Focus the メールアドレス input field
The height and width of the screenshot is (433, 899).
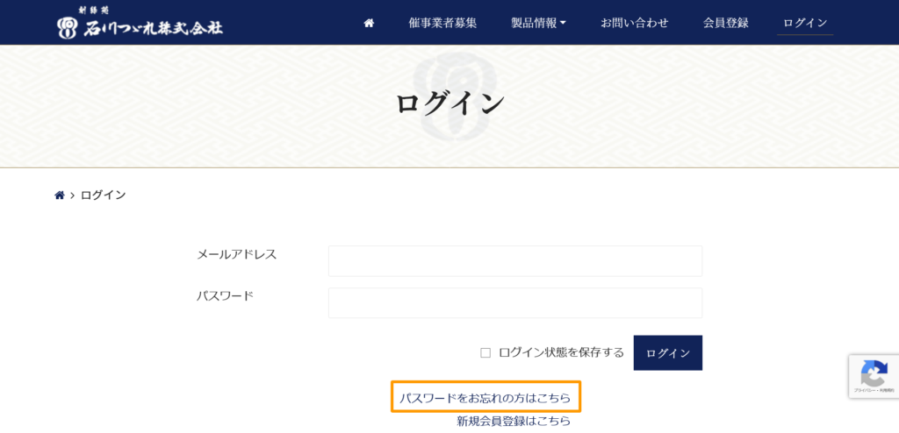tap(514, 261)
